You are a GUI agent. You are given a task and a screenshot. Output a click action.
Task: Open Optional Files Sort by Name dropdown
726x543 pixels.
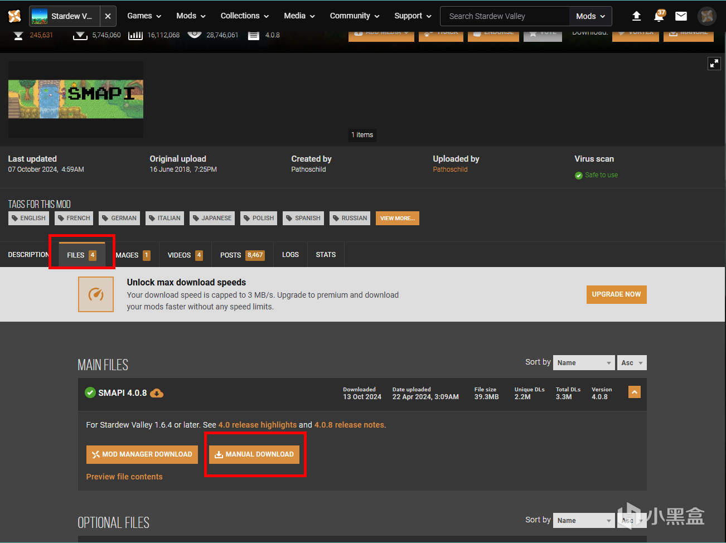pos(584,521)
